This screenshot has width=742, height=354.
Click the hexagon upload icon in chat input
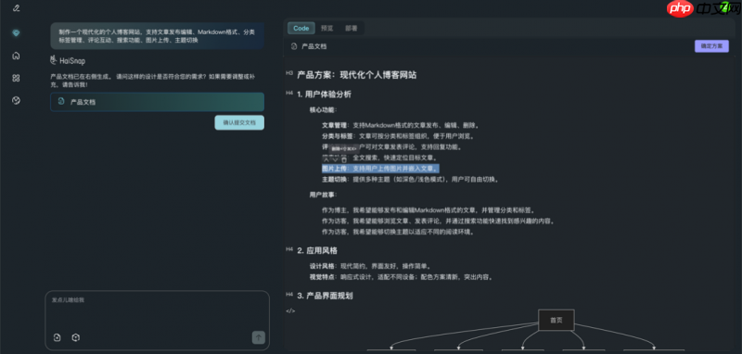point(76,337)
